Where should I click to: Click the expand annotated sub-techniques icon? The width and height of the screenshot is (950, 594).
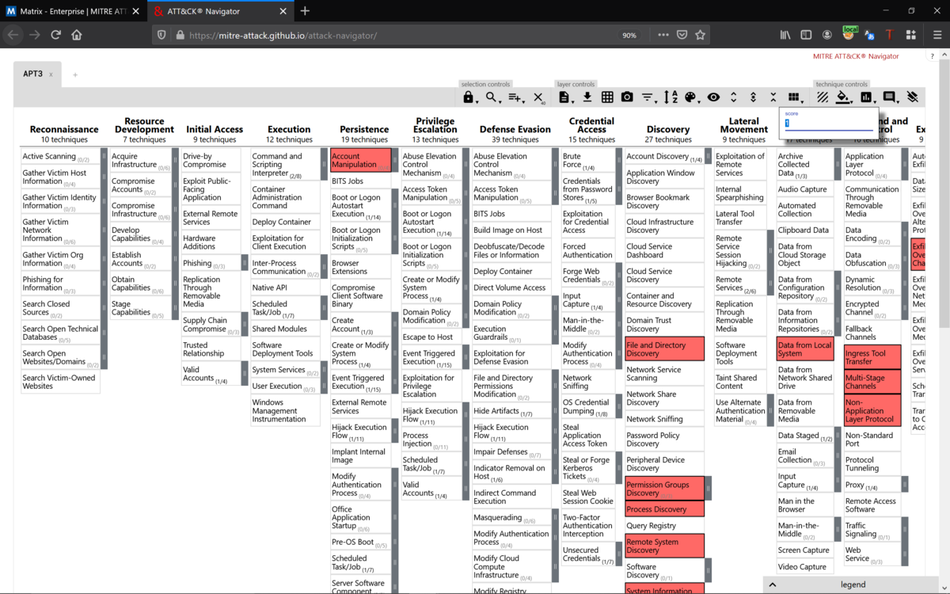coord(753,97)
